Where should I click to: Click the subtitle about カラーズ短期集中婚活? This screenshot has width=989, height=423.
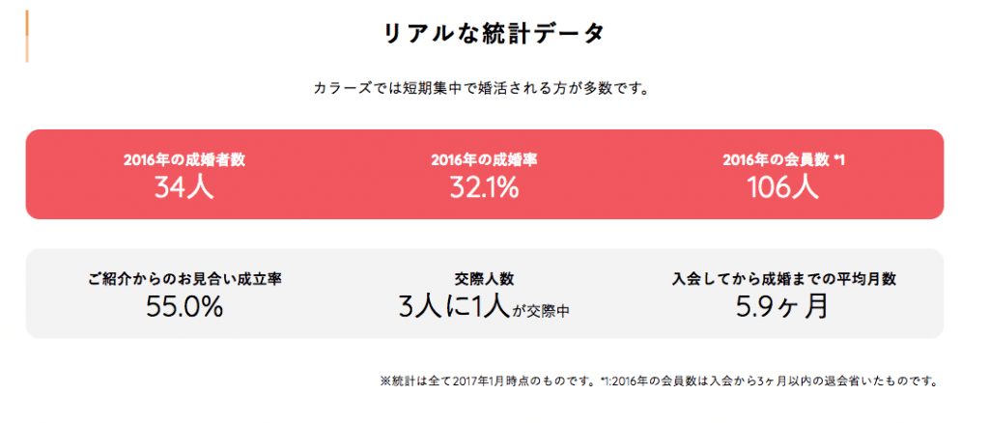[481, 88]
